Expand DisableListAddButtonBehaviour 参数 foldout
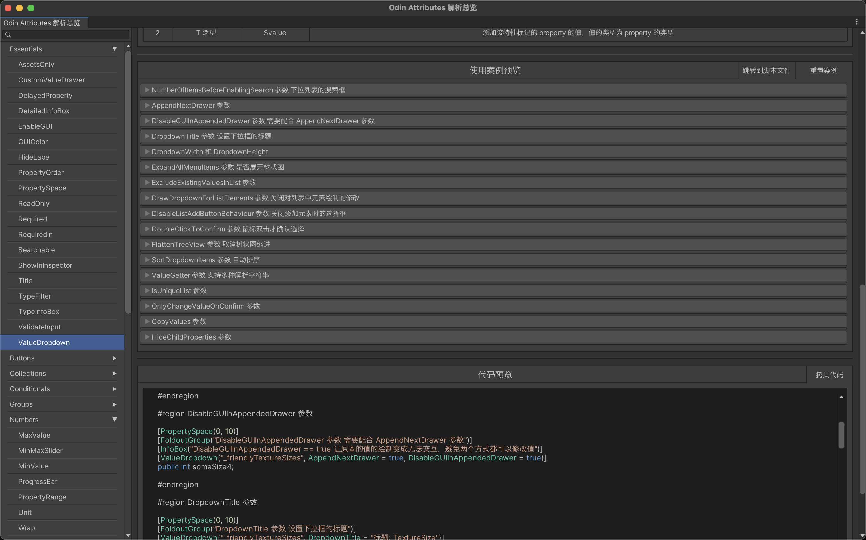 [x=493, y=213]
